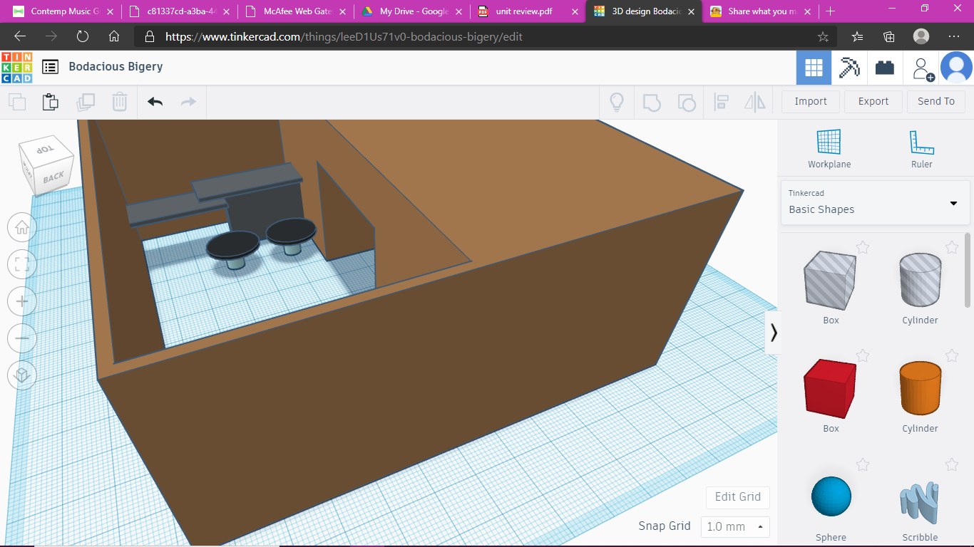Click the Align tool icon
974x547 pixels.
[721, 102]
